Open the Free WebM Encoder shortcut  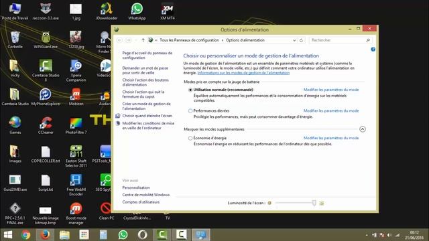[76, 185]
